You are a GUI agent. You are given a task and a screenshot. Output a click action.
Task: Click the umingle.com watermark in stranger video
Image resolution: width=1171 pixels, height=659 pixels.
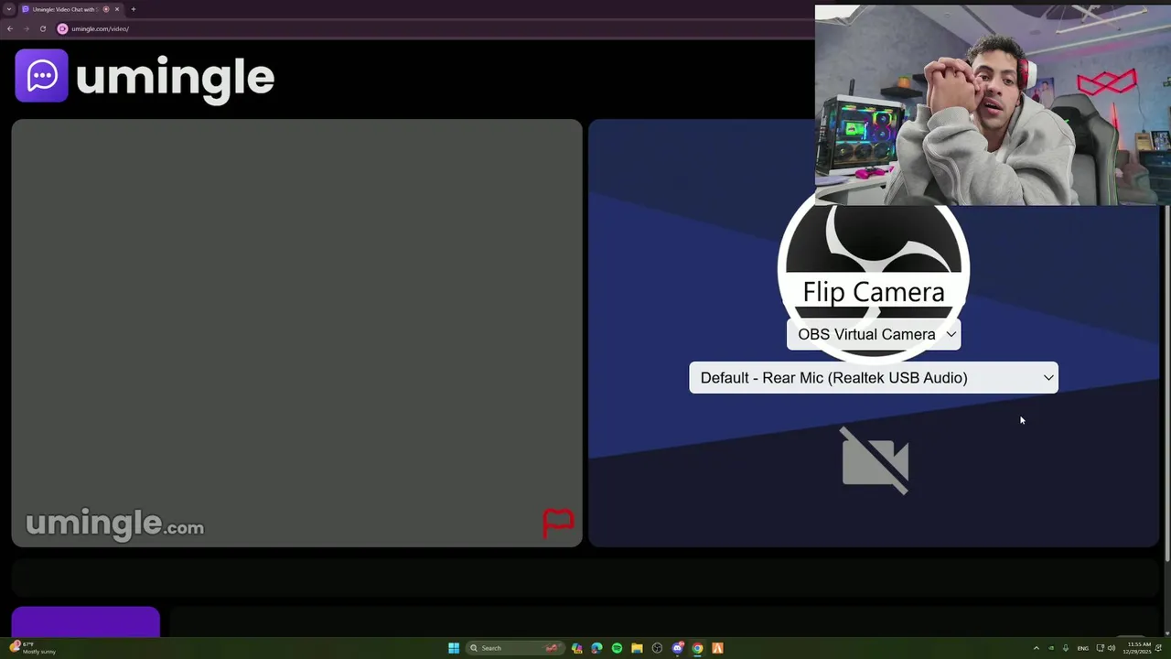[114, 524]
